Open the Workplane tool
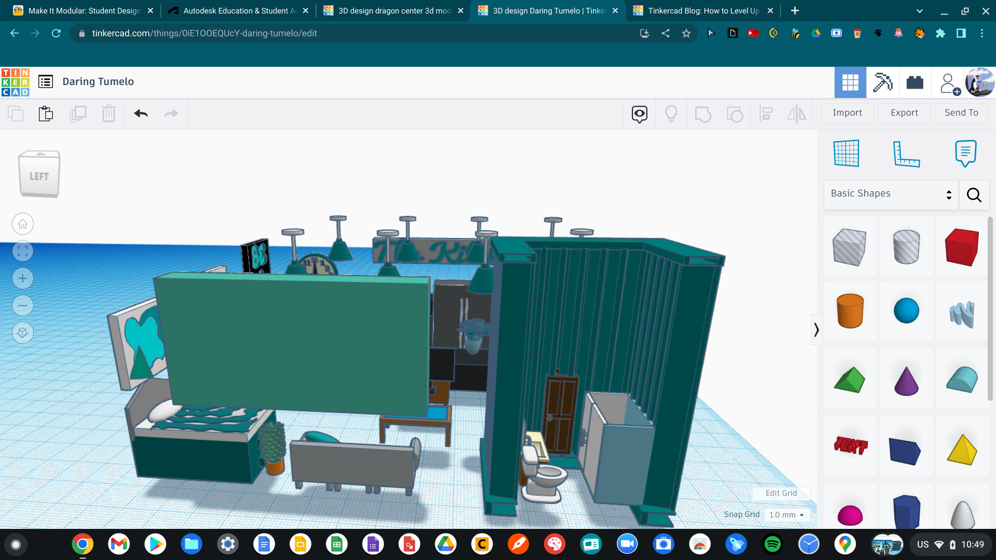996x560 pixels. [847, 153]
